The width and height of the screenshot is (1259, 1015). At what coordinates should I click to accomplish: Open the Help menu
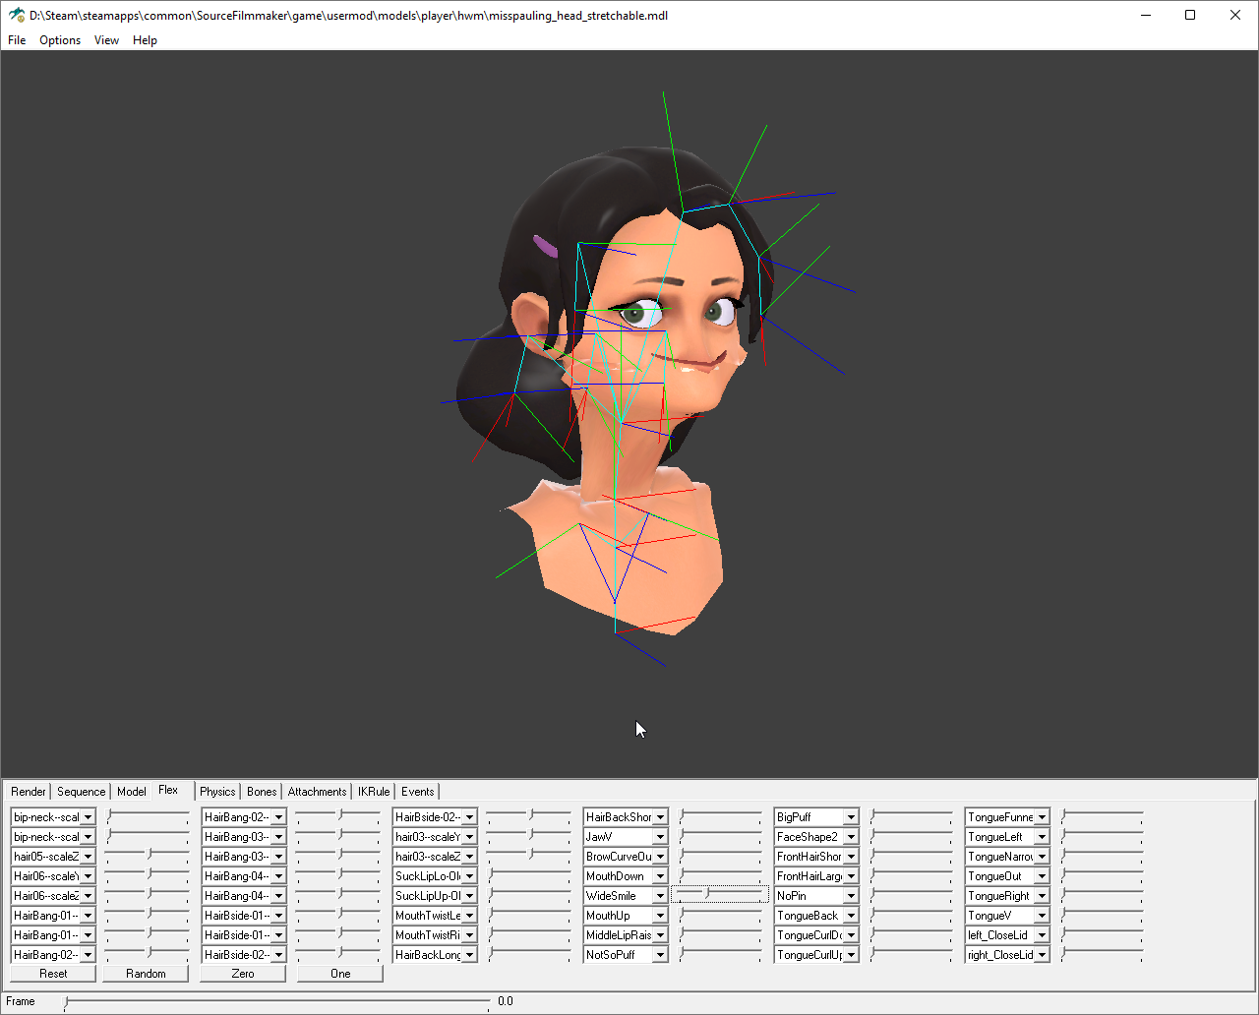145,40
